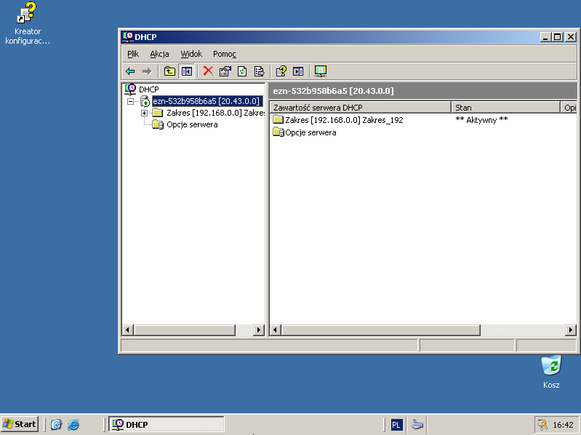Click the Refresh toolbar icon
Viewport: 581px width, 435px height.
pos(242,71)
